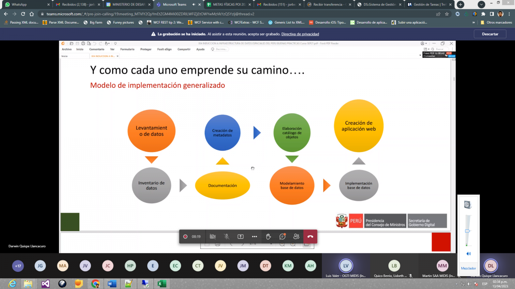Screen dimensions: 515x289
Task: Unmute the microphone in meeting toolbar
Action: [226, 236]
